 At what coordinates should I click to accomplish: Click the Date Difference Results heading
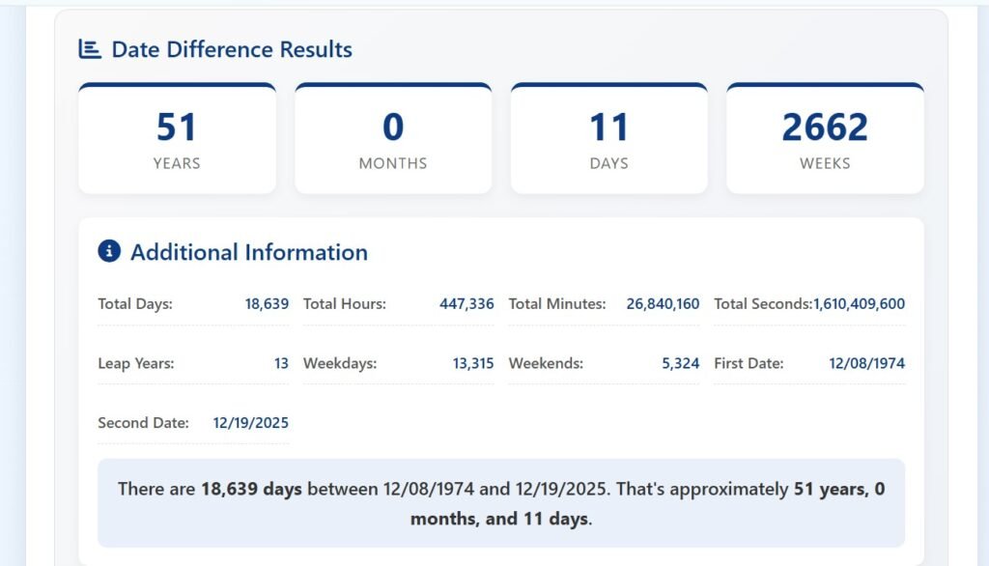click(x=232, y=49)
